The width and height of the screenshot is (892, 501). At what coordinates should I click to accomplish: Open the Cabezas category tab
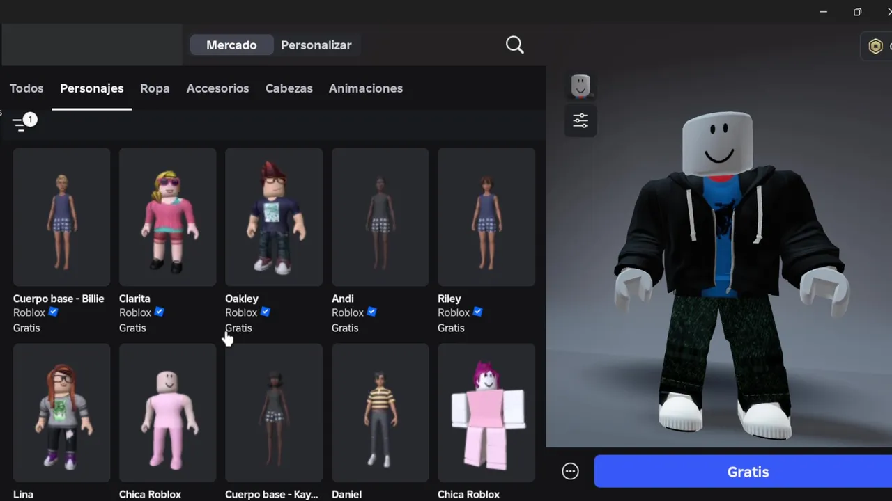[x=289, y=88]
